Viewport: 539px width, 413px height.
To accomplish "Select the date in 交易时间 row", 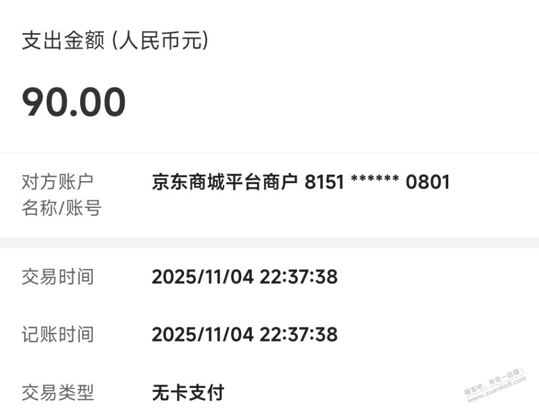I will (x=202, y=277).
